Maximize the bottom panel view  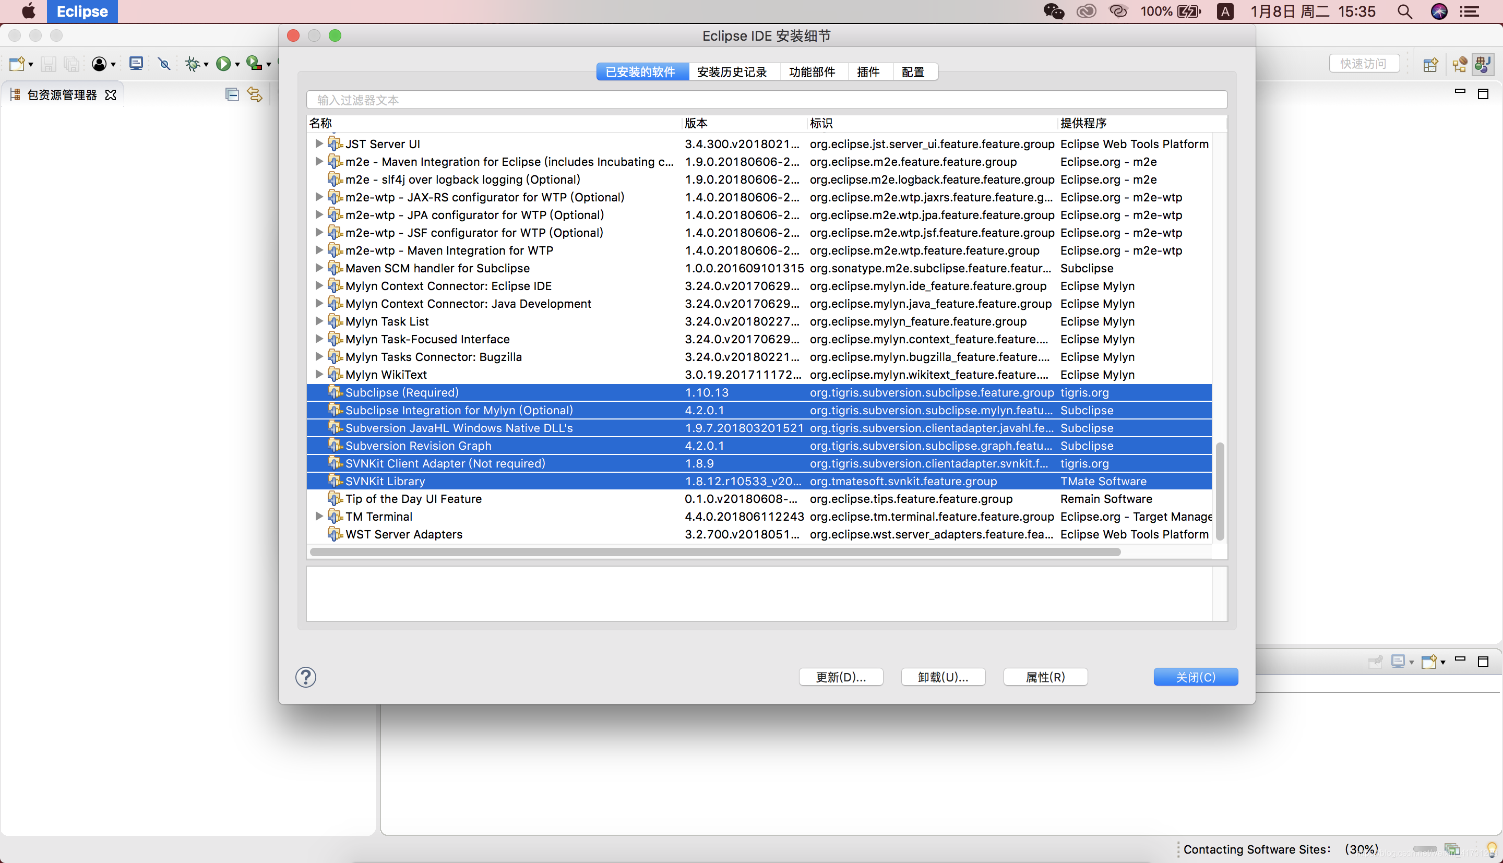point(1483,662)
